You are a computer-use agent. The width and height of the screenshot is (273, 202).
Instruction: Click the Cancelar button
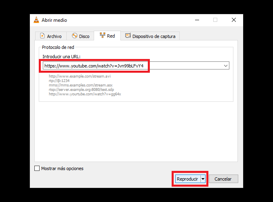point(223,179)
